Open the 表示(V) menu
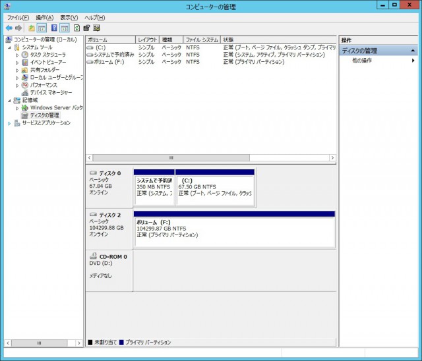 [x=69, y=17]
